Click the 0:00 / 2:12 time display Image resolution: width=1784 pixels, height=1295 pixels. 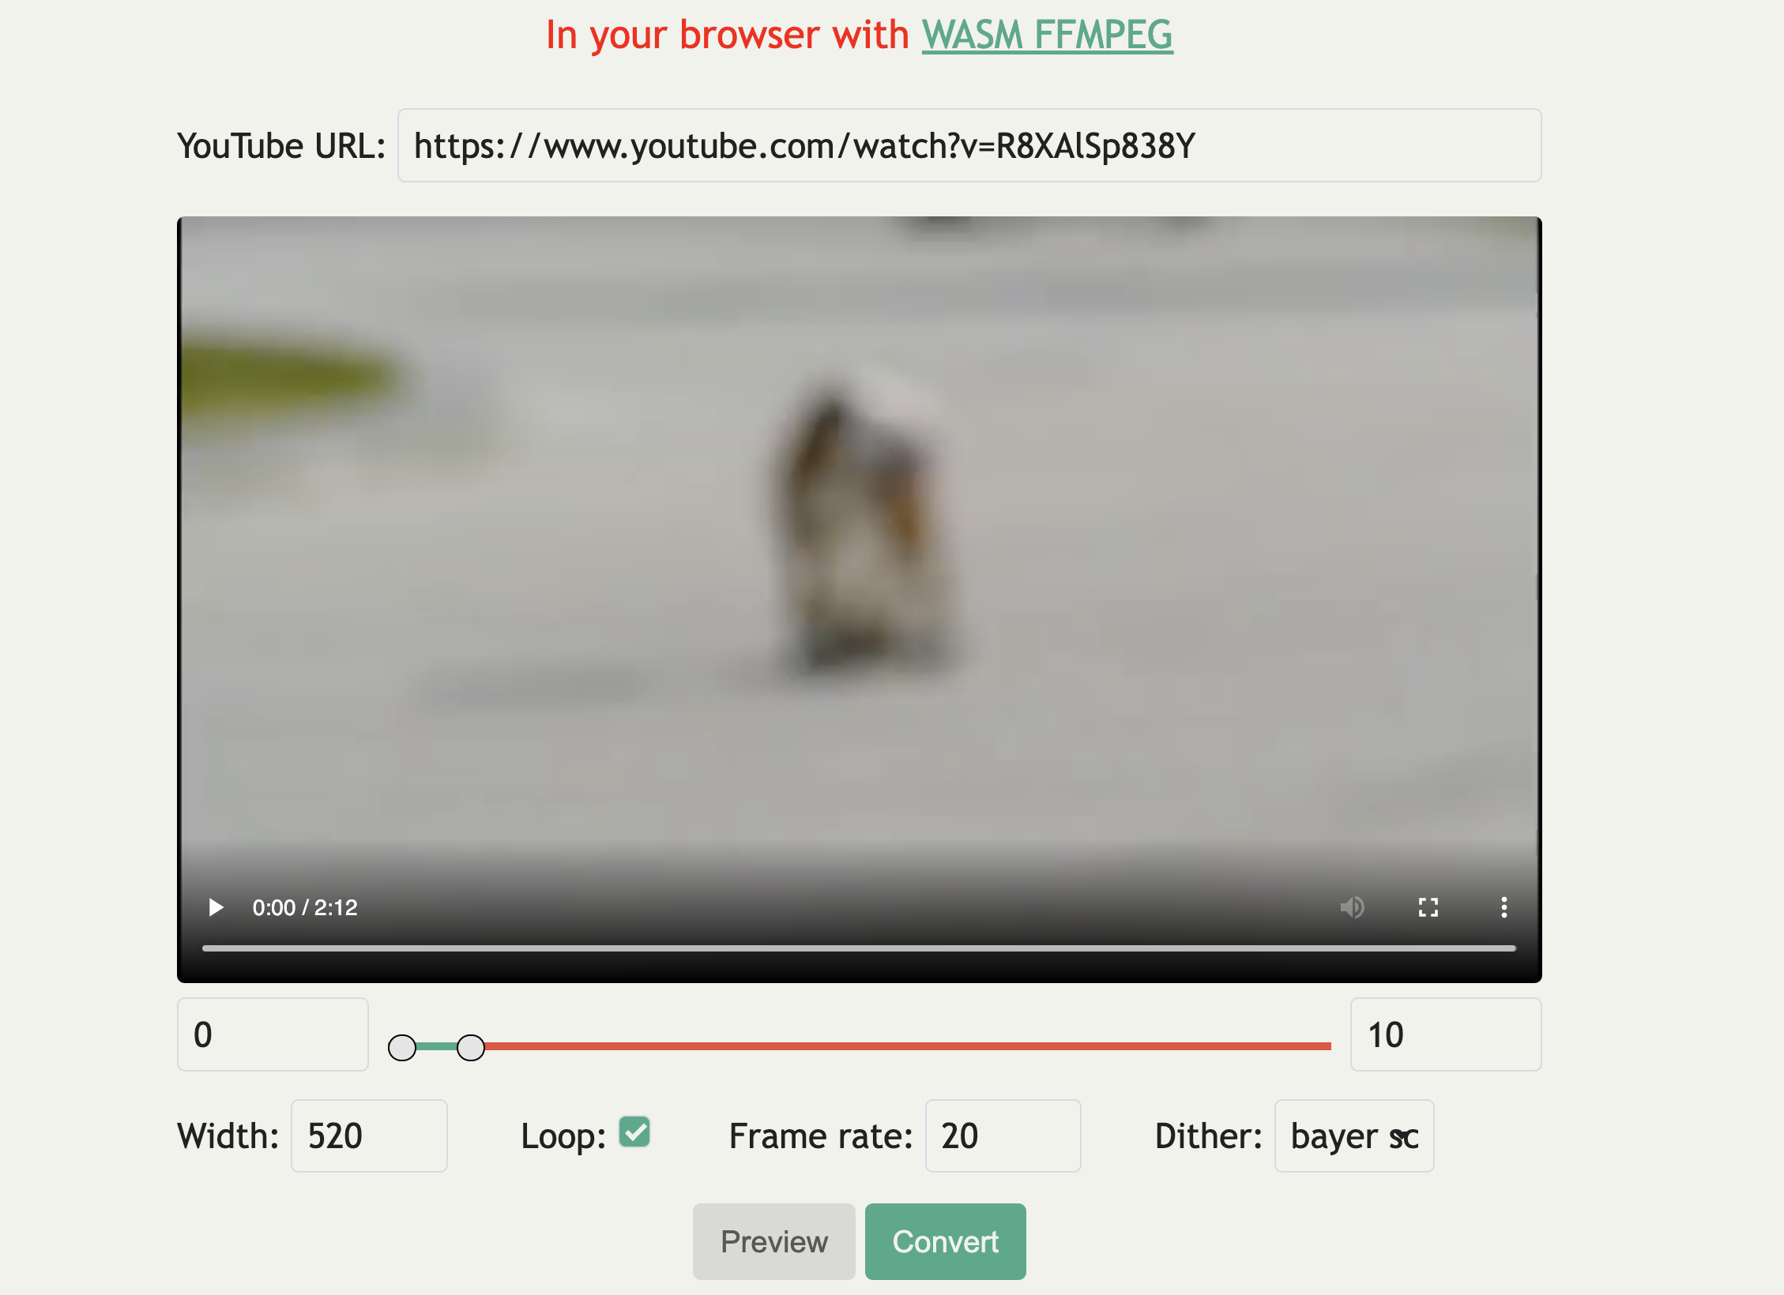tap(305, 907)
